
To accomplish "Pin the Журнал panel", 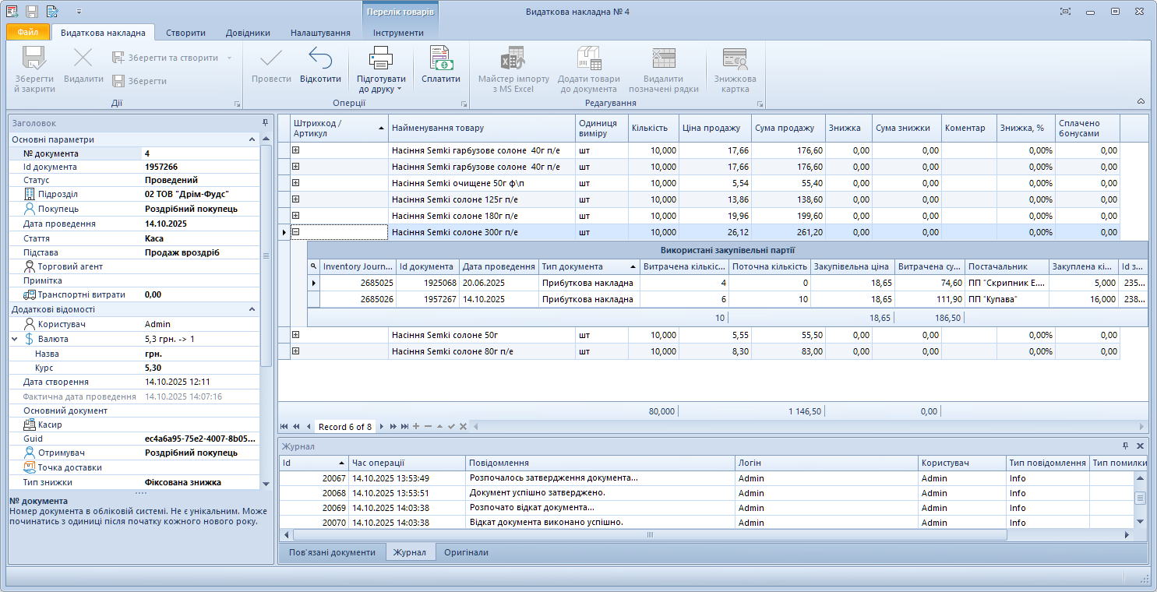I will point(1125,446).
